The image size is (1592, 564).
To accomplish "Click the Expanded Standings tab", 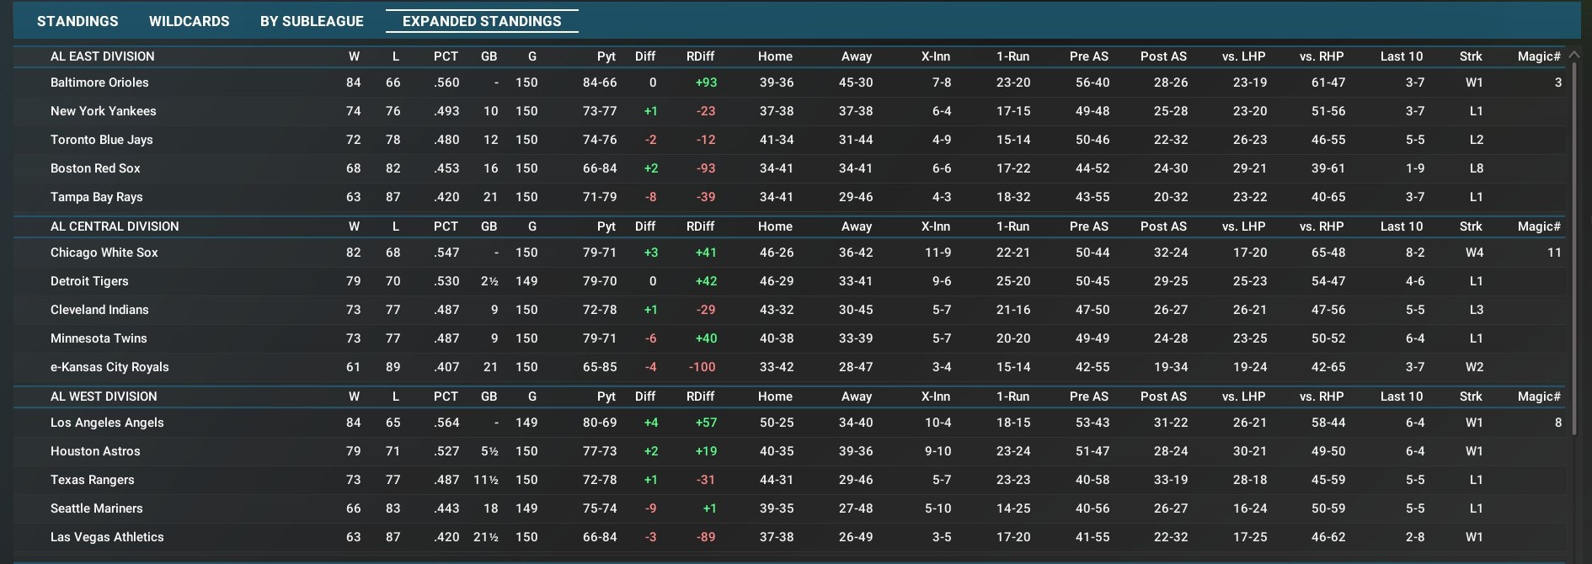I will [482, 21].
